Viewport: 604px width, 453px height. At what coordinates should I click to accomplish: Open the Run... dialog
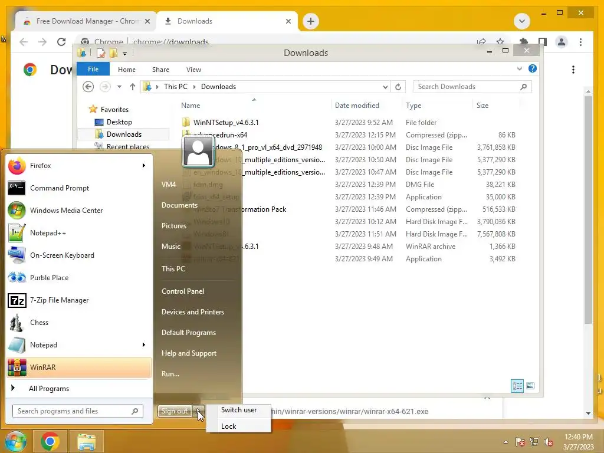click(x=170, y=373)
